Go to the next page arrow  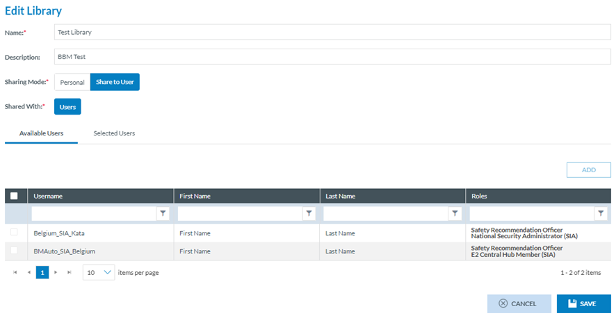coord(56,273)
